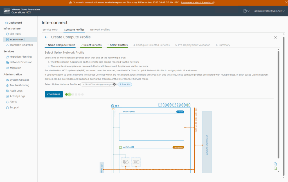The height and width of the screenshot is (182, 288).
Task: Click the green last service hexagon icon
Action: point(188,105)
